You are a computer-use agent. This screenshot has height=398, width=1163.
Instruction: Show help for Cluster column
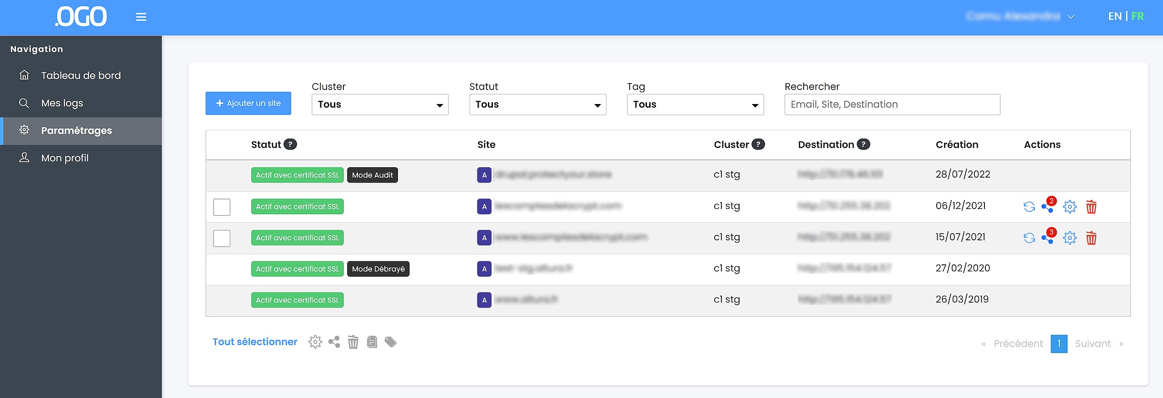point(758,144)
